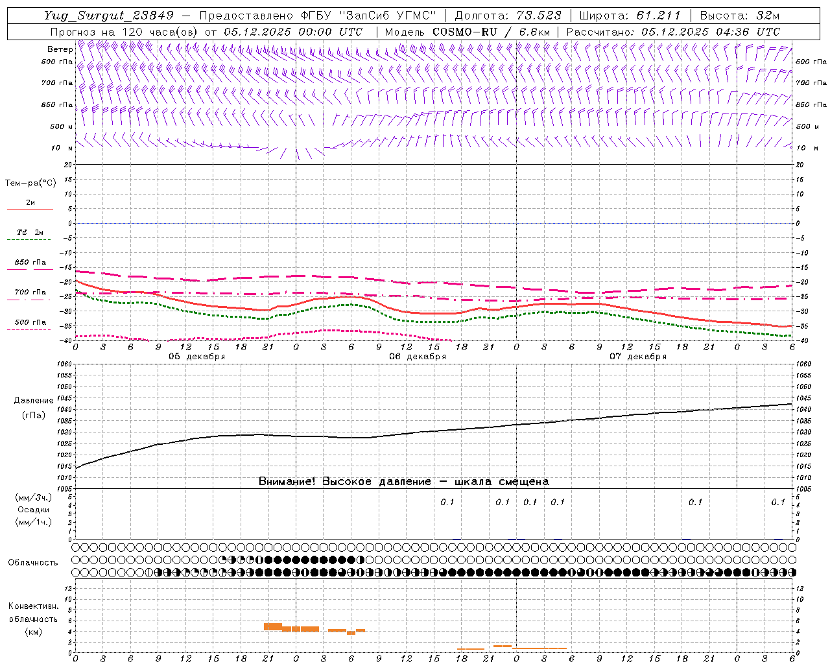This screenshot has width=830, height=664.
Task: Click the 2м temperature legend entry
Action: click(x=30, y=202)
